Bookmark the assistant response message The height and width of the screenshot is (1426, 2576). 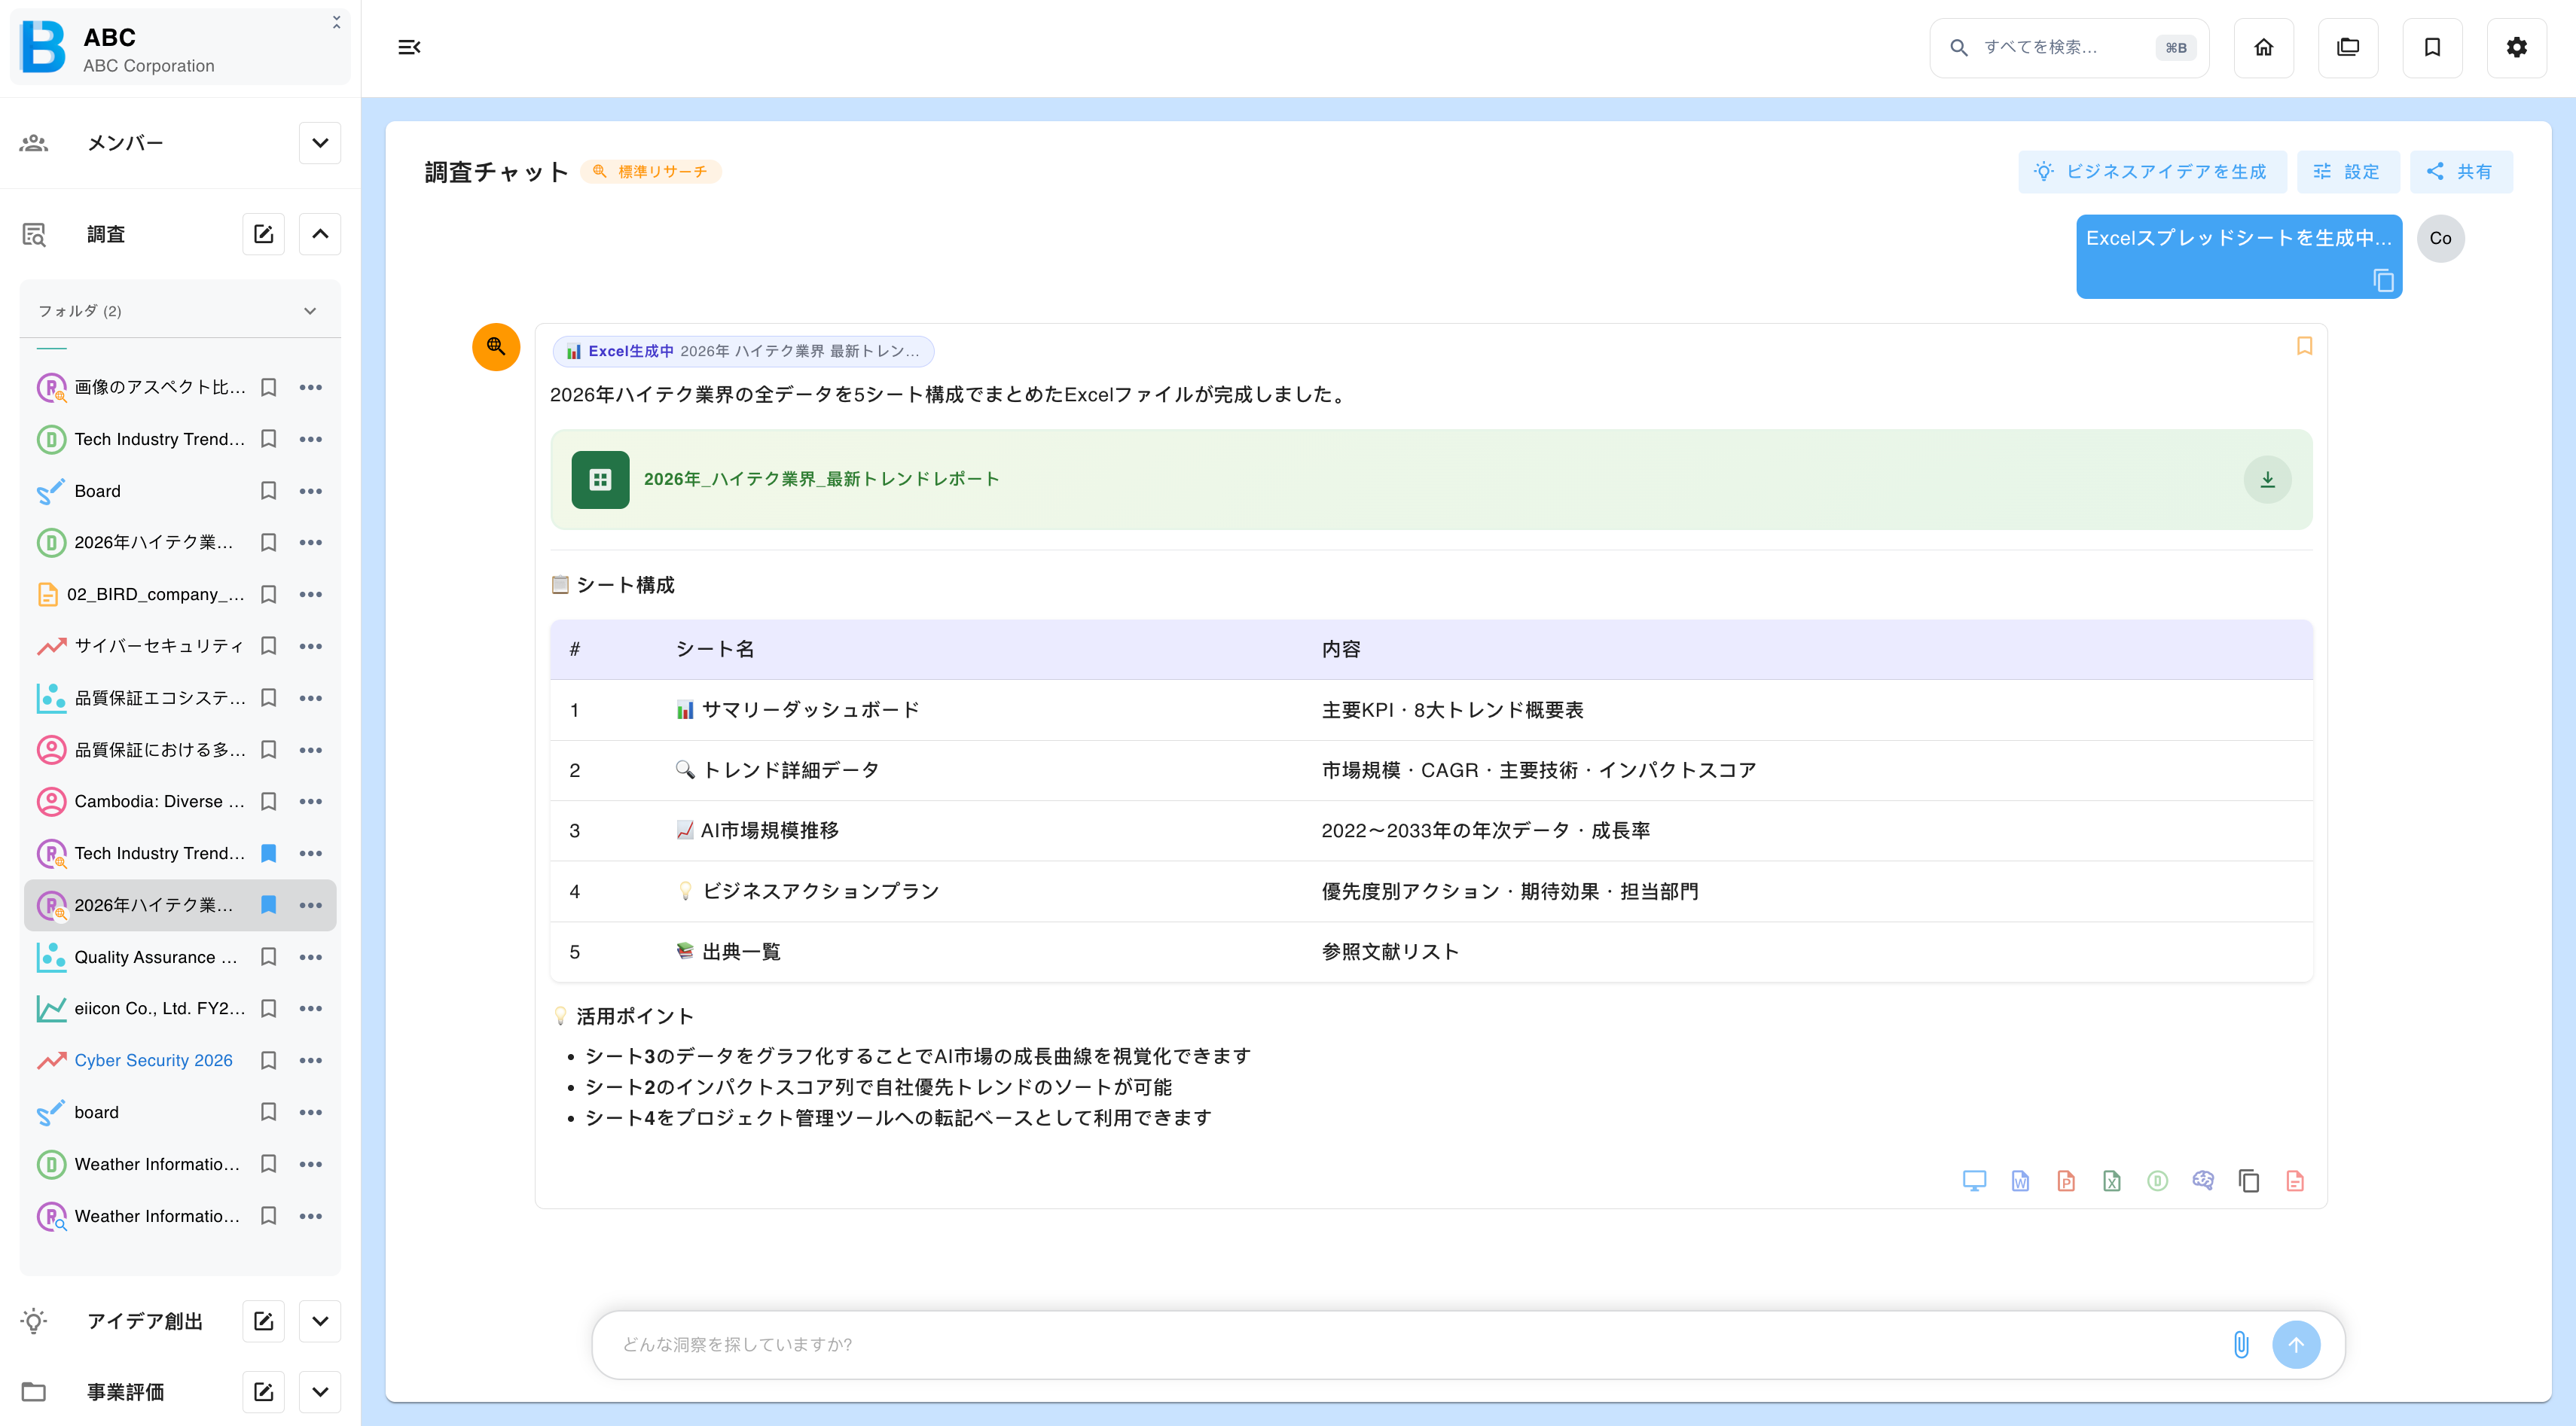tap(2304, 346)
